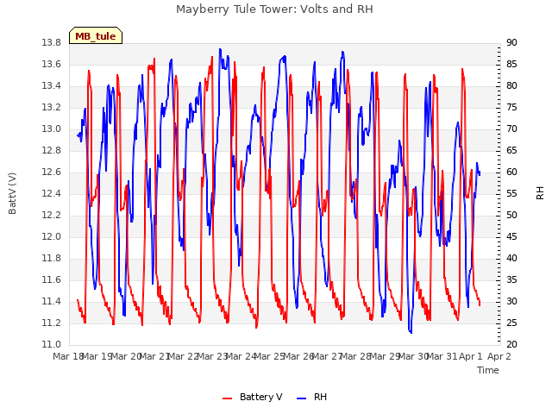Click the Mar 23 date tick label
552x414 pixels.
pos(212,356)
